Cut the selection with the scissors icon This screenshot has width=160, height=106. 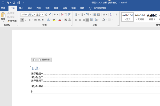pos(8,13)
